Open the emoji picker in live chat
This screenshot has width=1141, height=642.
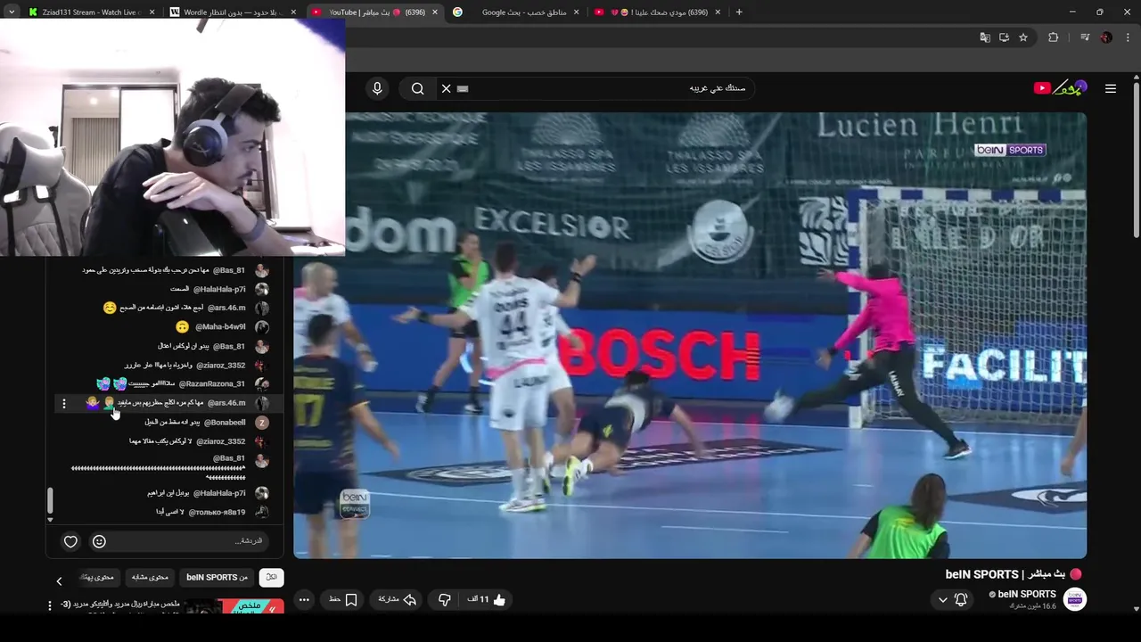coord(99,541)
